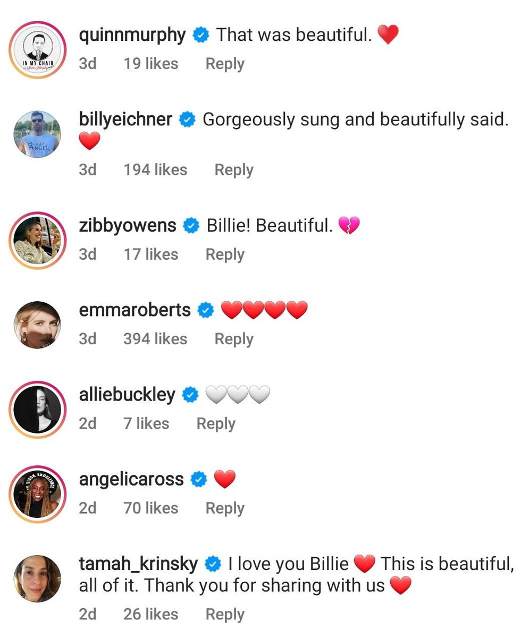Show 70 likes on angelicaross' comment

[151, 508]
